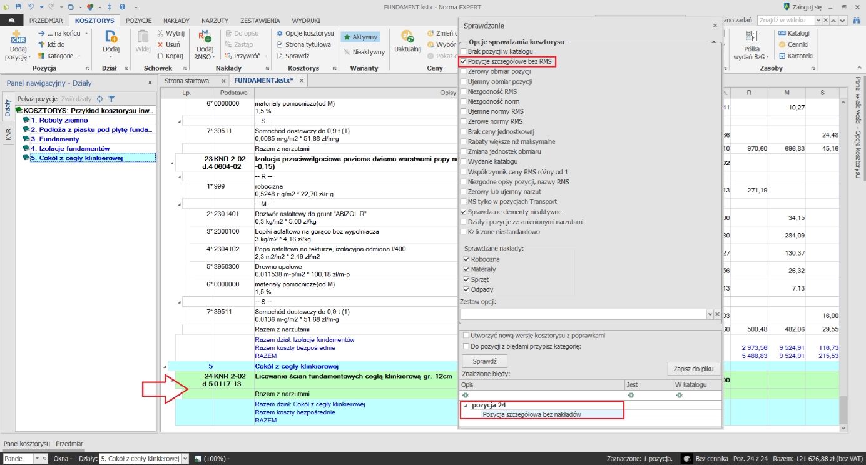Select 1. Roboty ziemne in tree
Screen dimensions: 866x465
[x=59, y=120]
